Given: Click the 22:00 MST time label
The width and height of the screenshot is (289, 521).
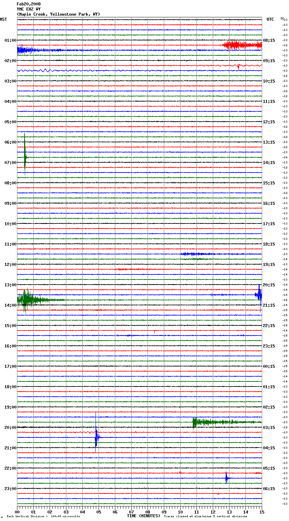Looking at the screenshot, I should click(x=11, y=468).
